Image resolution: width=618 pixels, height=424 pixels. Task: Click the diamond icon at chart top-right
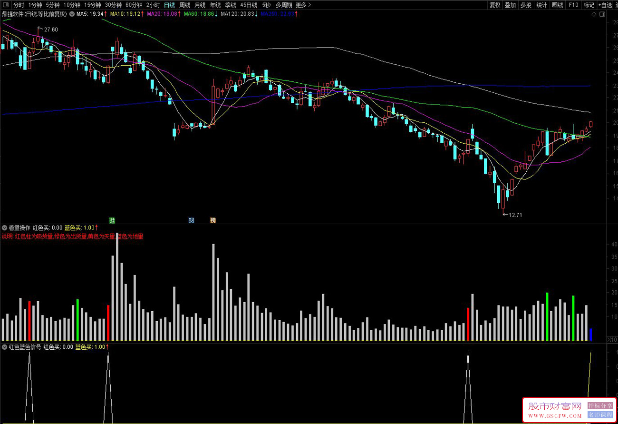pos(594,14)
